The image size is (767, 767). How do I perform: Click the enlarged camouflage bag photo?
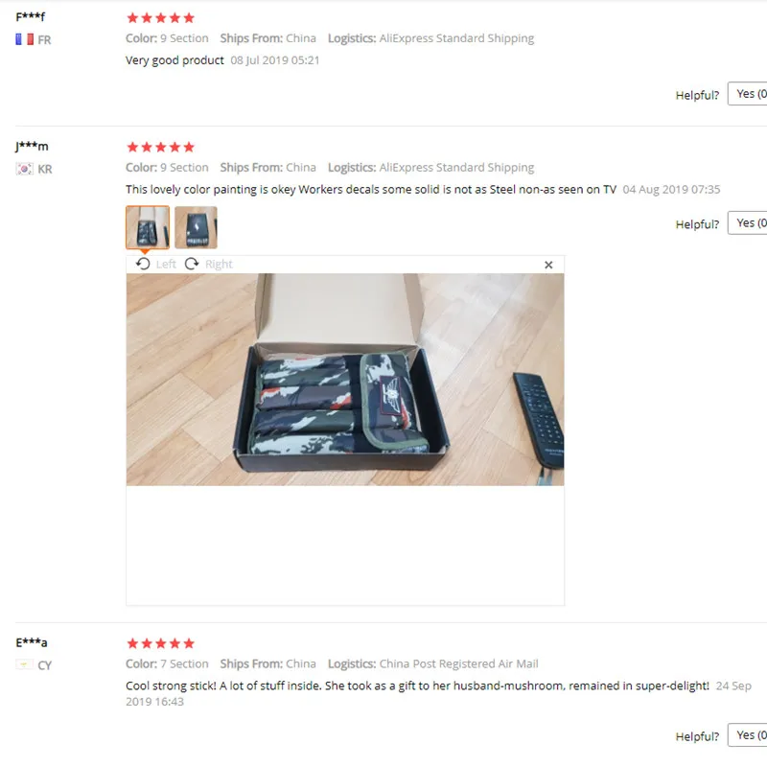coord(345,380)
